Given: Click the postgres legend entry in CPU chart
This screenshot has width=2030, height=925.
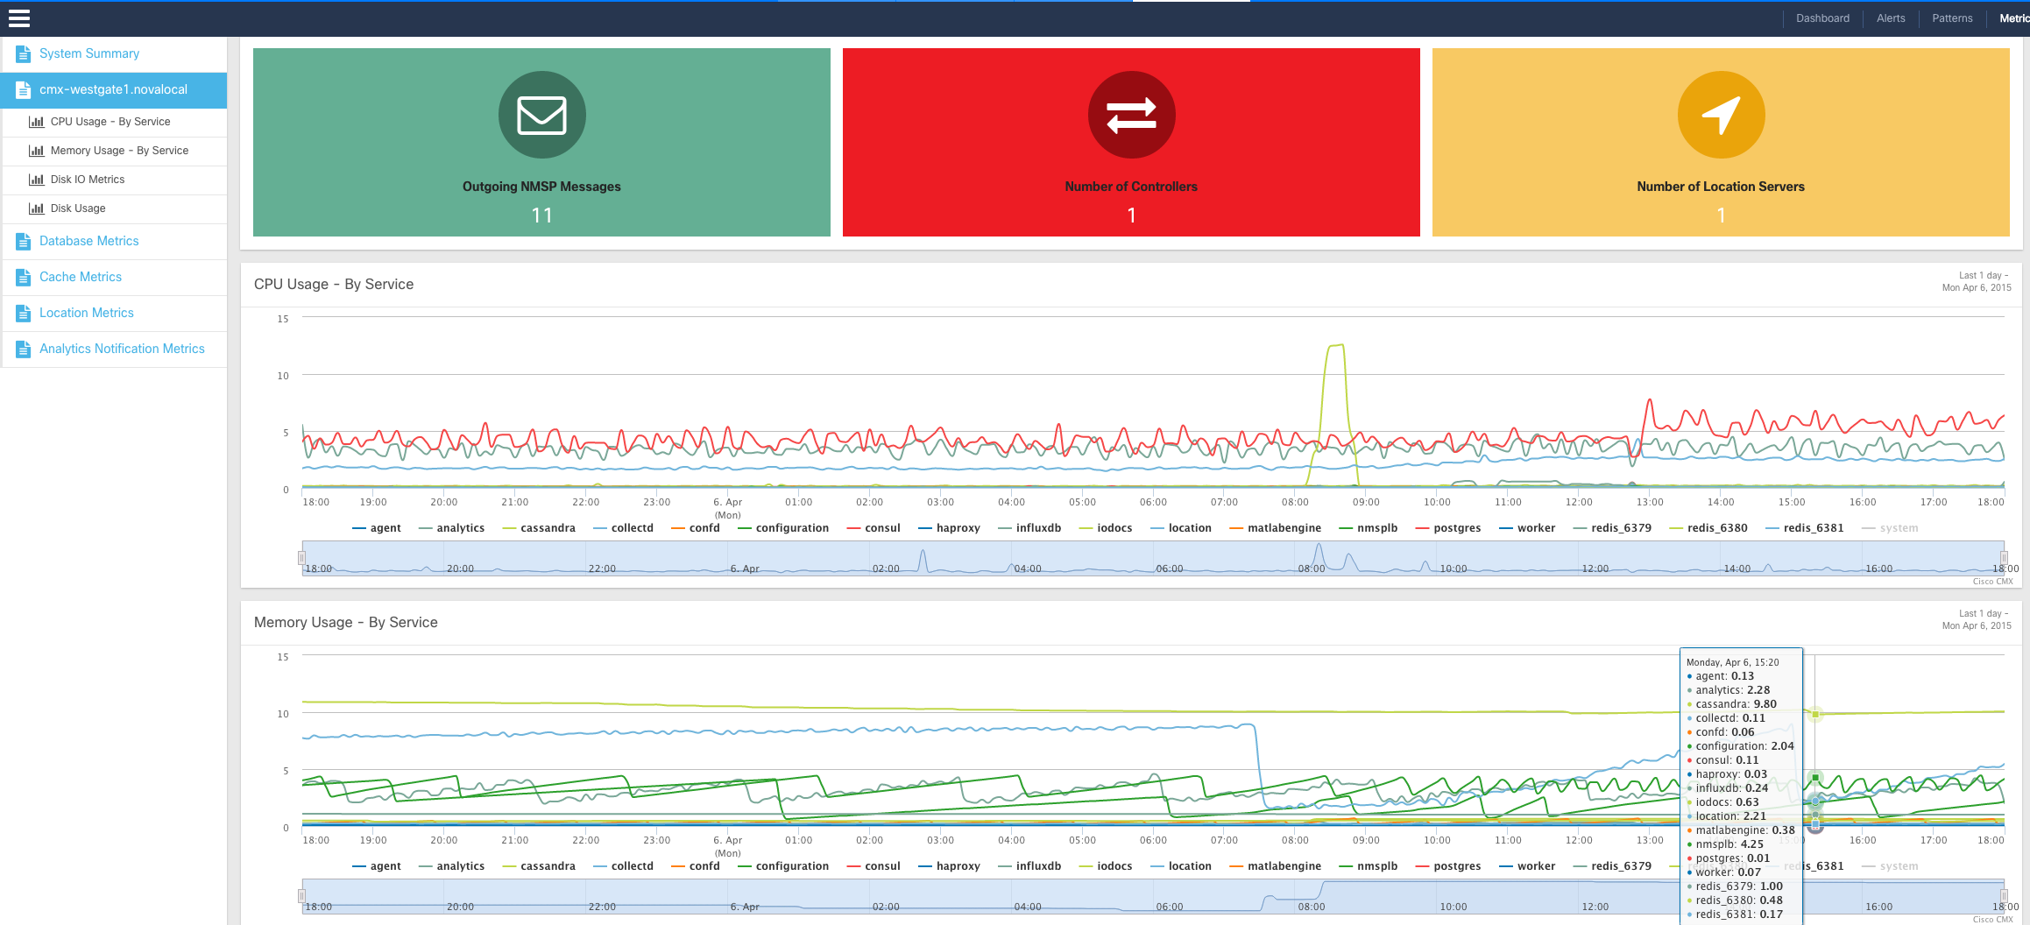Looking at the screenshot, I should click(x=1456, y=528).
